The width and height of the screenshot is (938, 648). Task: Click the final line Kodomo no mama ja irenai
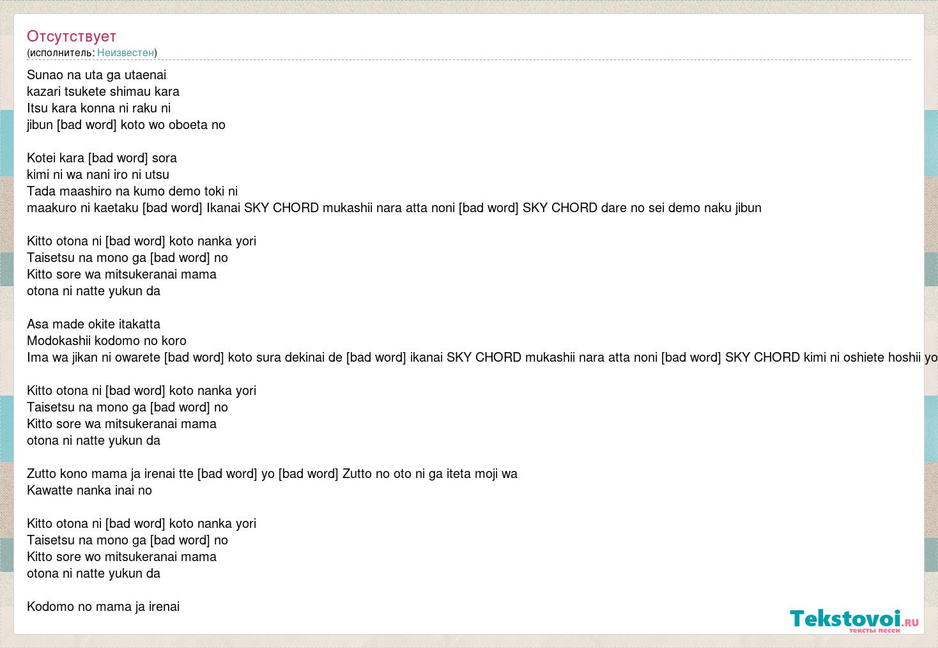pyautogui.click(x=104, y=606)
